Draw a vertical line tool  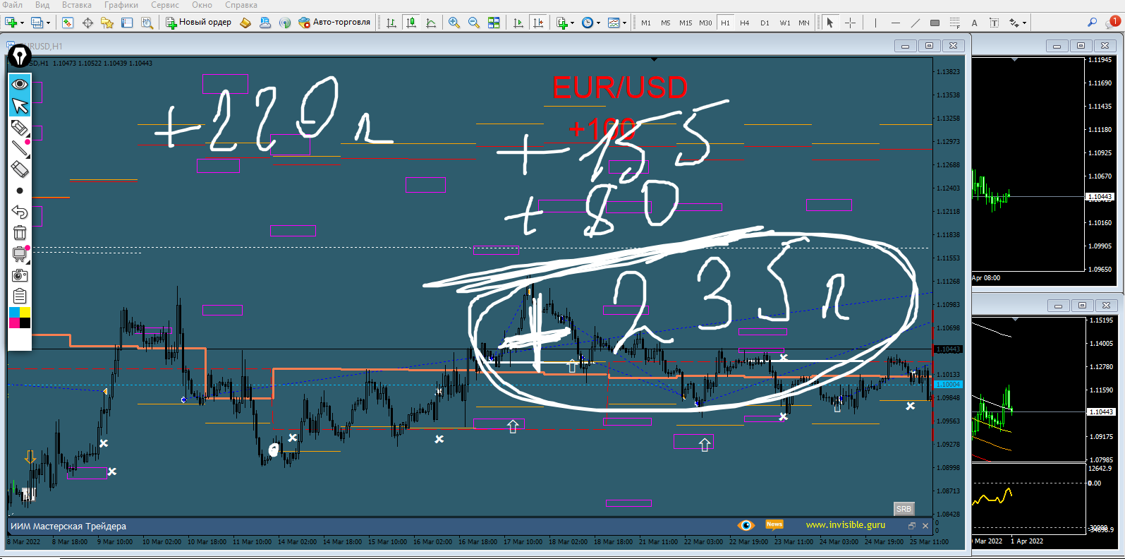[x=875, y=23]
